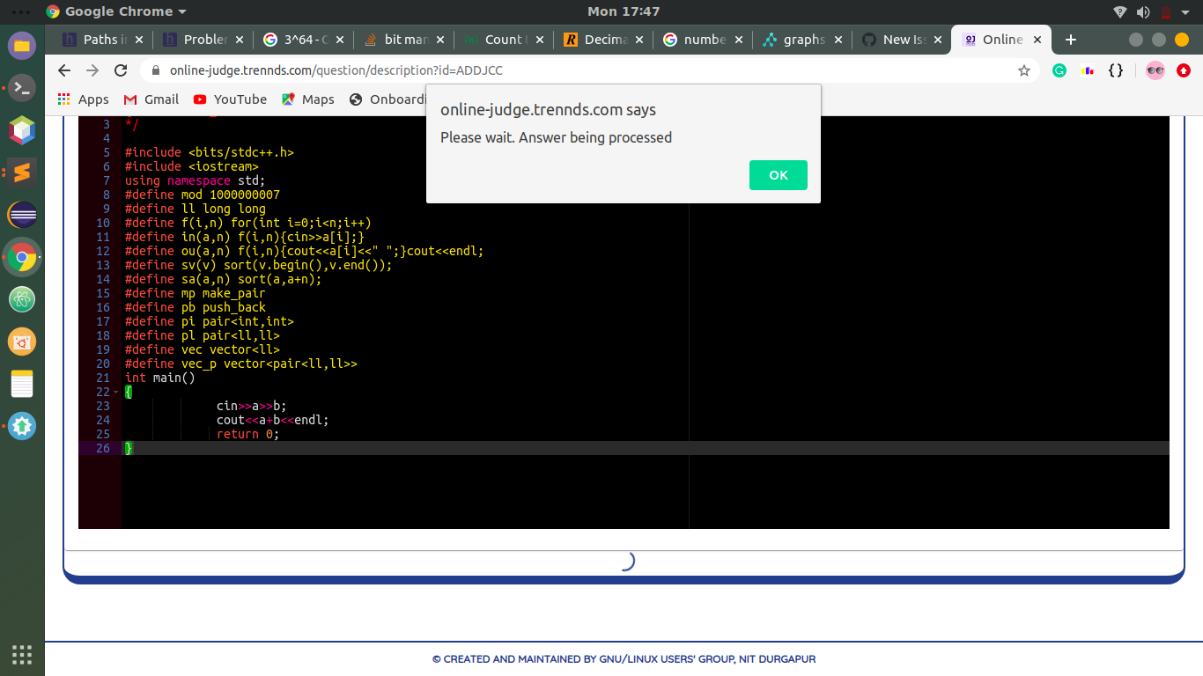
Task: Open YouTube from the bookmarks bar
Action: 229,99
